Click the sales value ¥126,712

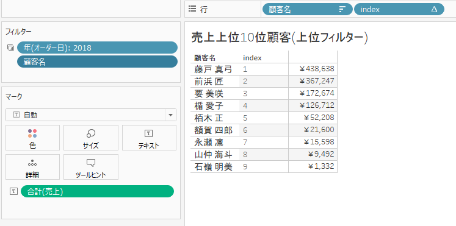coord(316,105)
